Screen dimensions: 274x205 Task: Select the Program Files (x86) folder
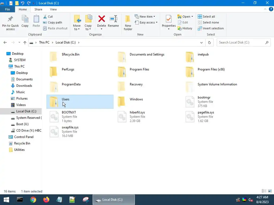[x=211, y=69]
